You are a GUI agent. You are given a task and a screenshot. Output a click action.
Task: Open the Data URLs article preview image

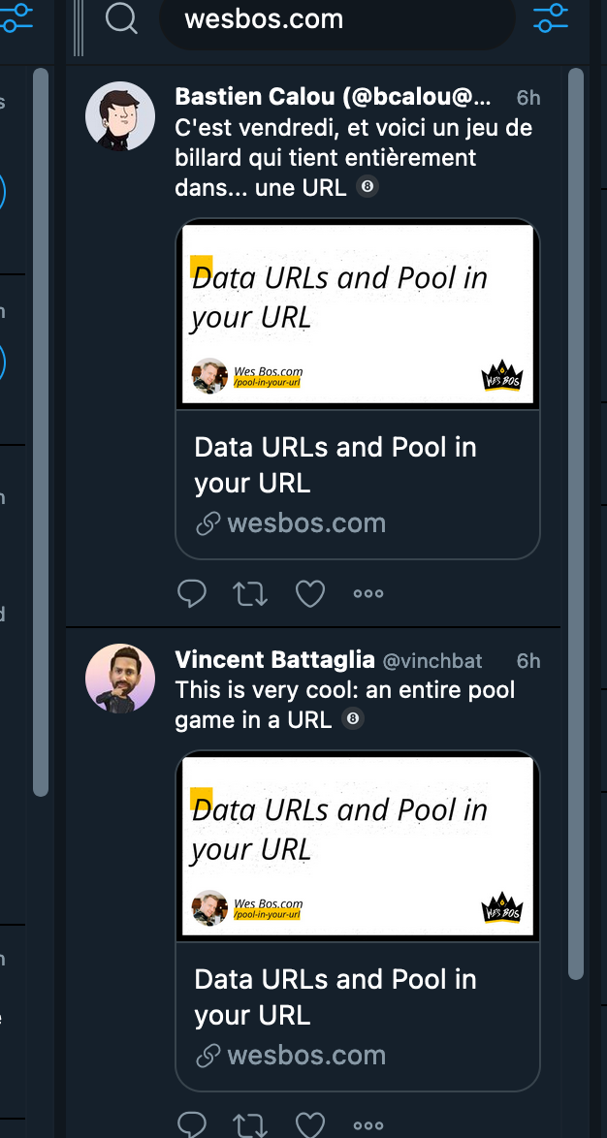click(357, 313)
